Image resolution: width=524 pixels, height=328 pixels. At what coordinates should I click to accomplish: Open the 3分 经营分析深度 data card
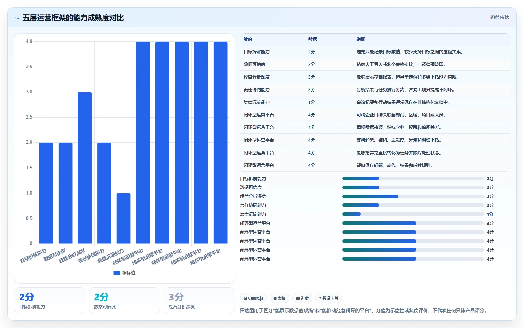(199, 301)
